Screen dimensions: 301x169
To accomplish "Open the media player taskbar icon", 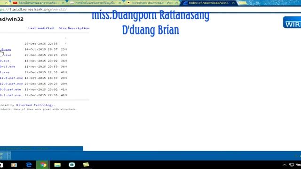I will pos(14,165).
